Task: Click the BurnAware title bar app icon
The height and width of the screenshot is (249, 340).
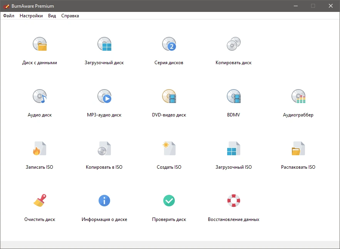Action: (x=6, y=6)
